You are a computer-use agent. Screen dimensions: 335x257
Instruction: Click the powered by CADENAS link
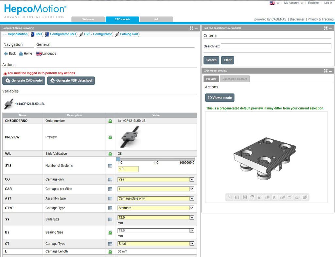270,19
